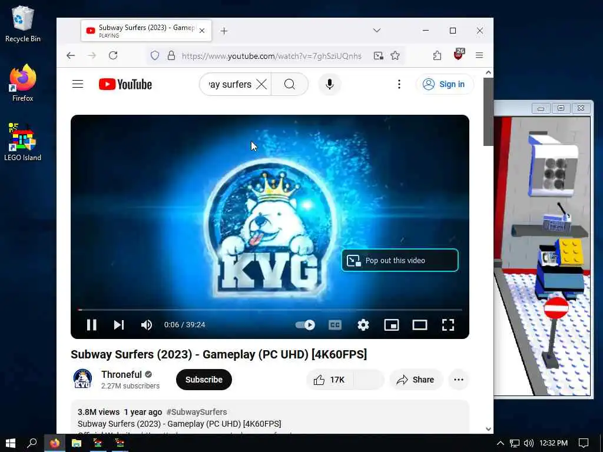The height and width of the screenshot is (452, 603).
Task: Open notification center
Action: (584, 444)
